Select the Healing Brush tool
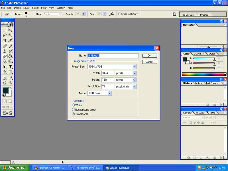The width and height of the screenshot is (228, 171). 5,46
